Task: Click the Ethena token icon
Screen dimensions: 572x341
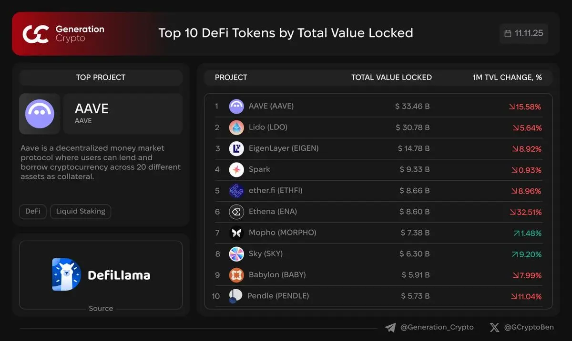Action: click(x=236, y=212)
